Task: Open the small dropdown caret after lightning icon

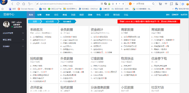Action: [119, 4]
